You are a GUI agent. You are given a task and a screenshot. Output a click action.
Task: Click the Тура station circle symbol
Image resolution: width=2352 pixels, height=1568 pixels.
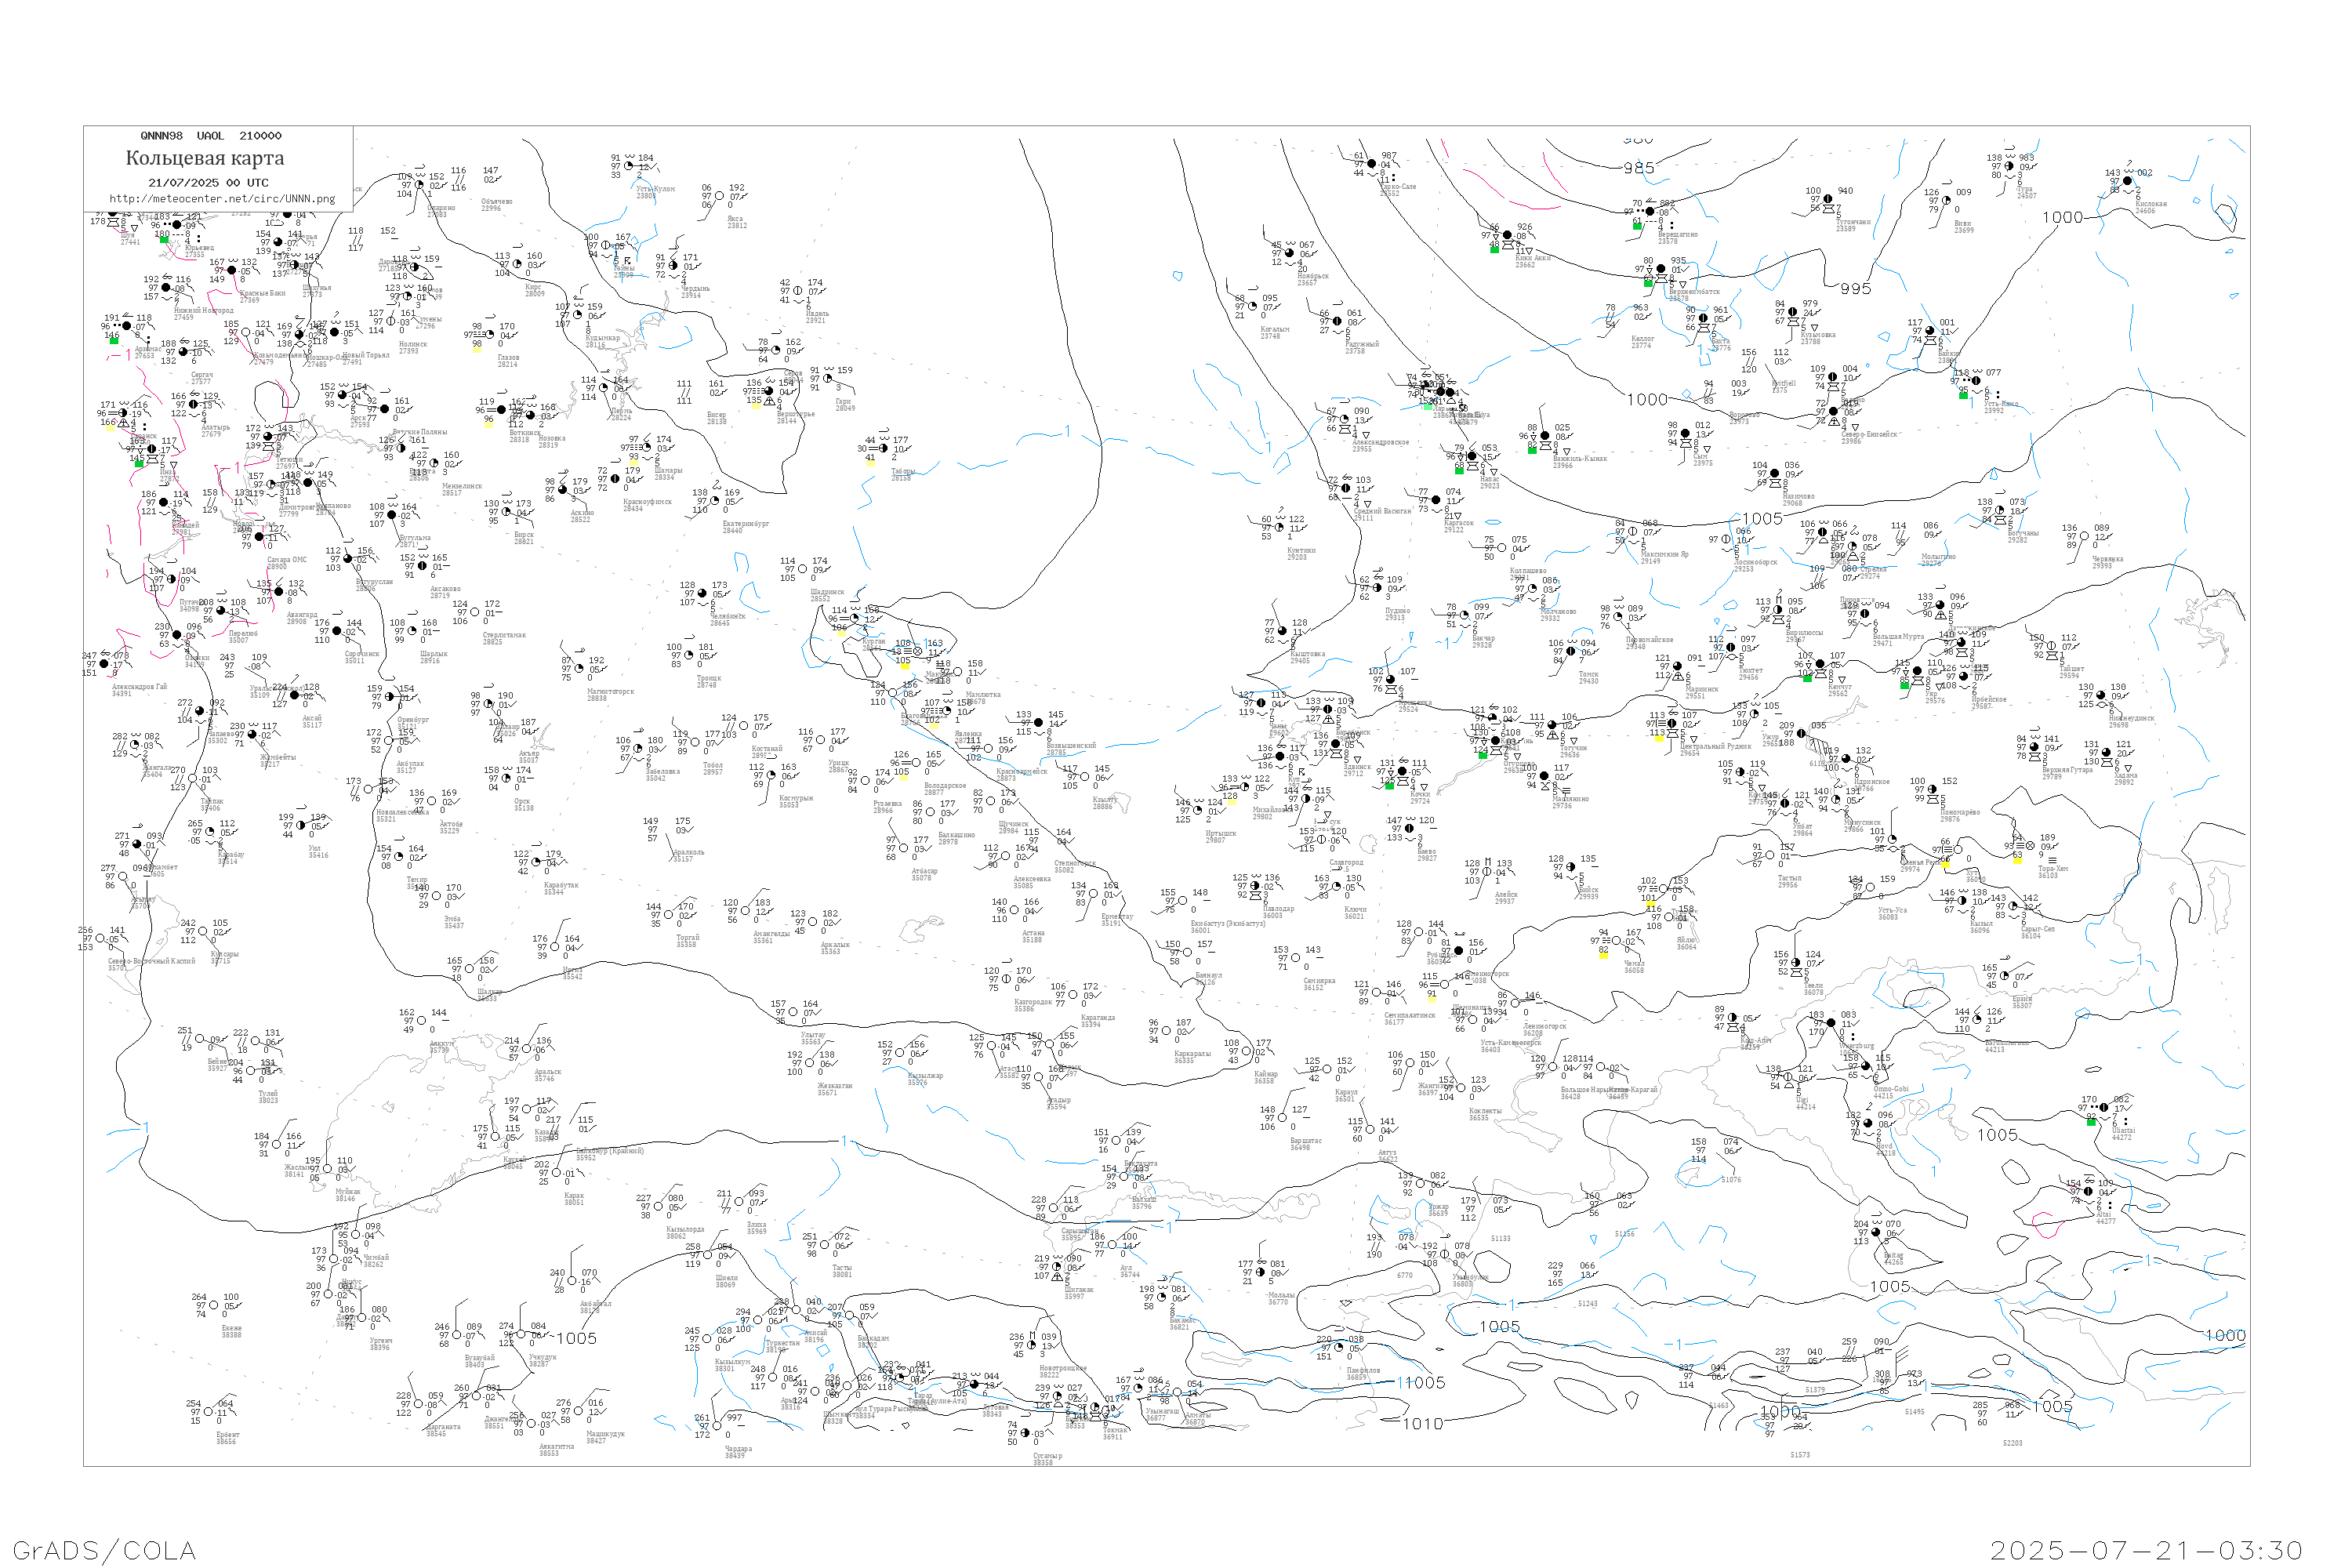coord(2010,167)
